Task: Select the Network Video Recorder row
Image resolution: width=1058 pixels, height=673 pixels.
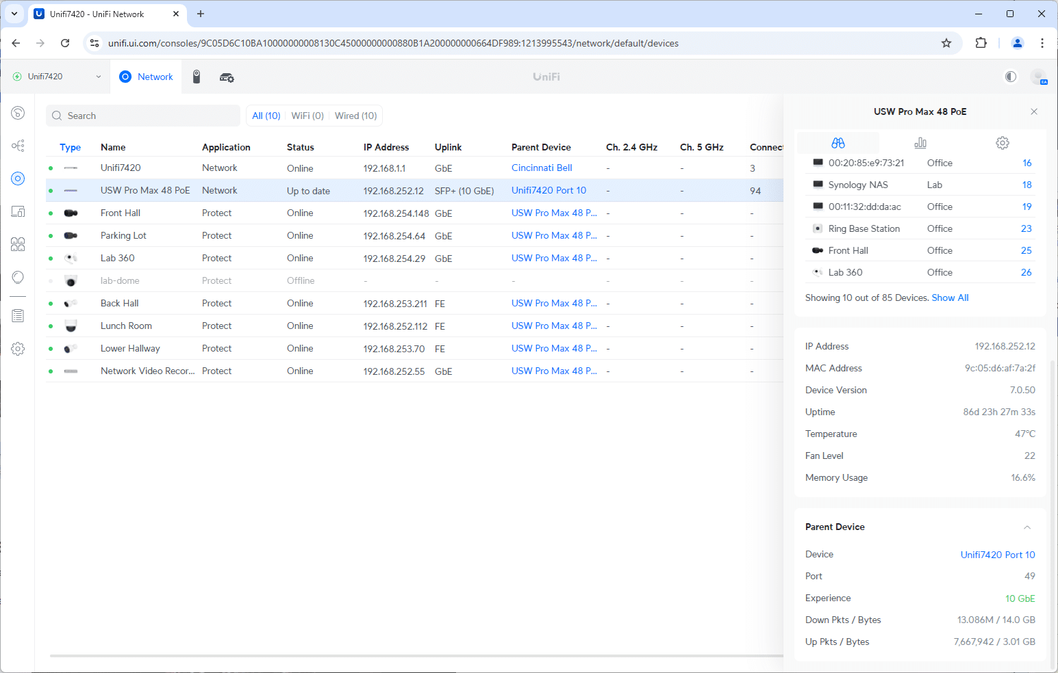Action: pos(414,371)
